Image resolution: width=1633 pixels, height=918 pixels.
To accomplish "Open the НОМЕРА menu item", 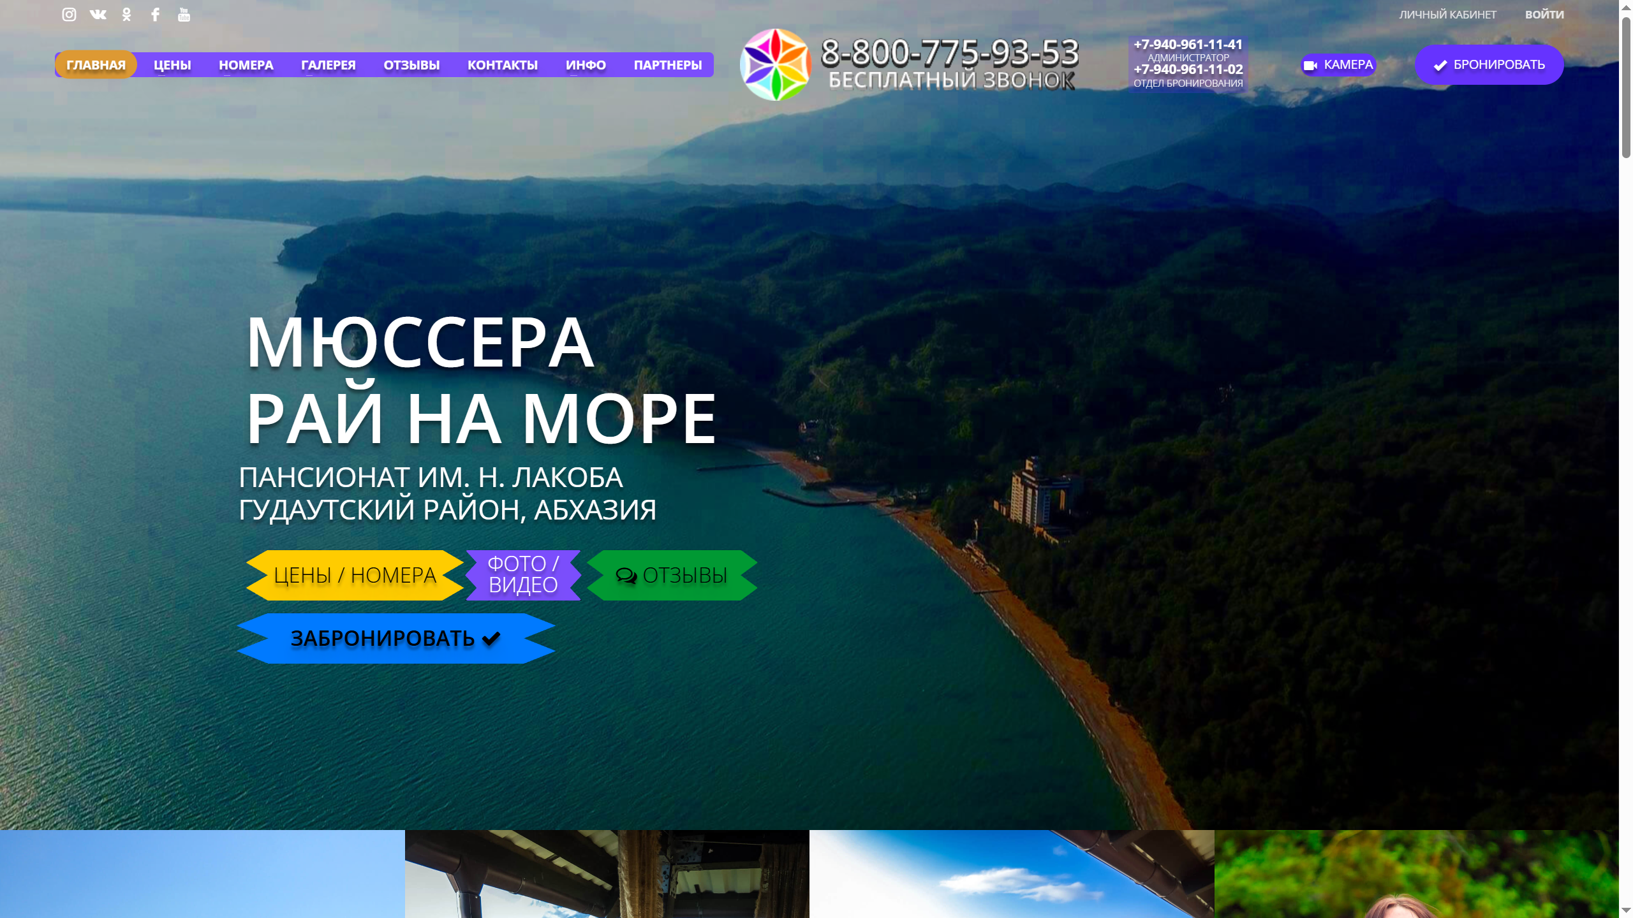I will click(246, 64).
